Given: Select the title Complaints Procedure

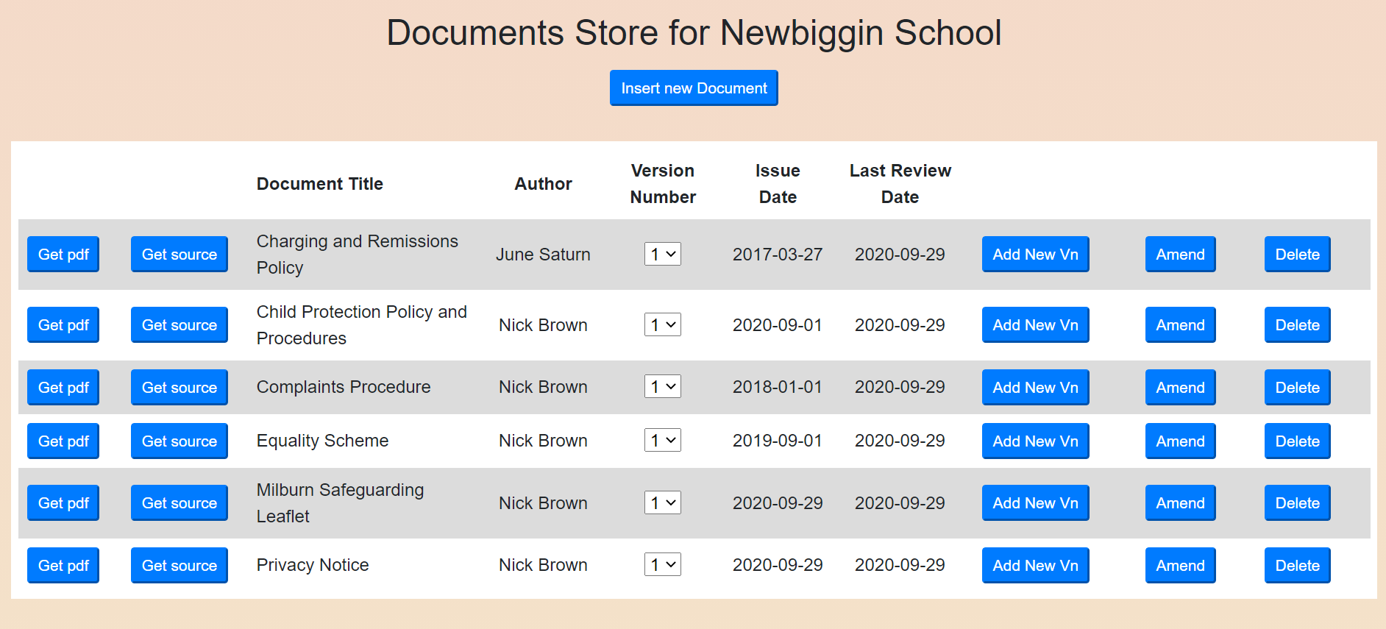Looking at the screenshot, I should click(344, 387).
